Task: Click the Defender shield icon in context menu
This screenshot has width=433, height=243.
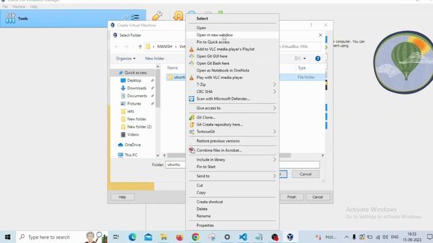Action: tap(191, 99)
